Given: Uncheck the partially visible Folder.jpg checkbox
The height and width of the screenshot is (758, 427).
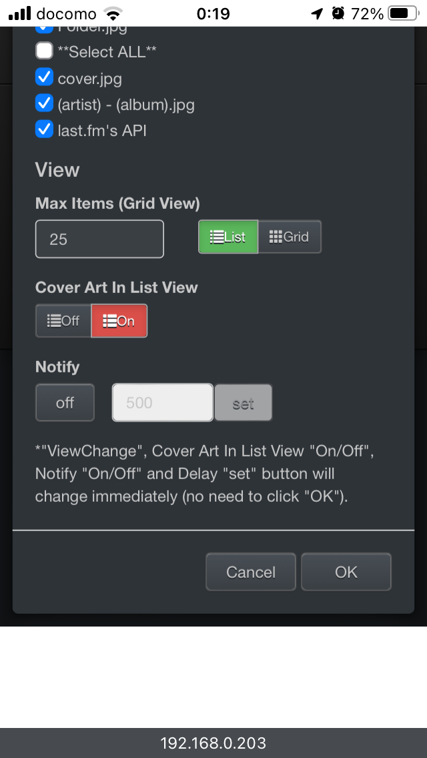Looking at the screenshot, I should 44,29.
